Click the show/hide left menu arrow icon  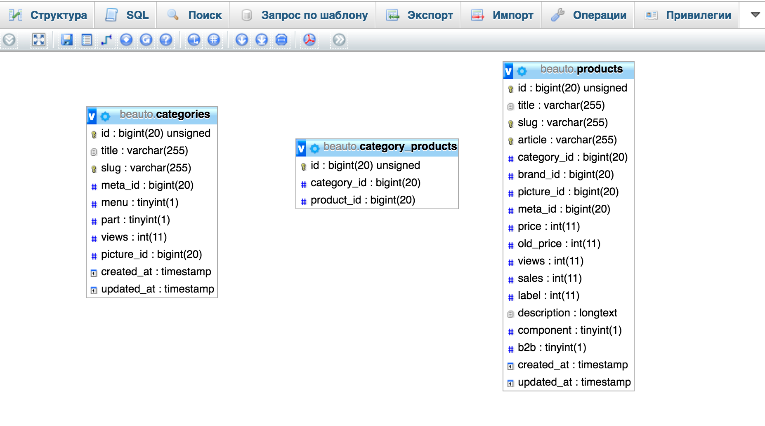coord(9,40)
